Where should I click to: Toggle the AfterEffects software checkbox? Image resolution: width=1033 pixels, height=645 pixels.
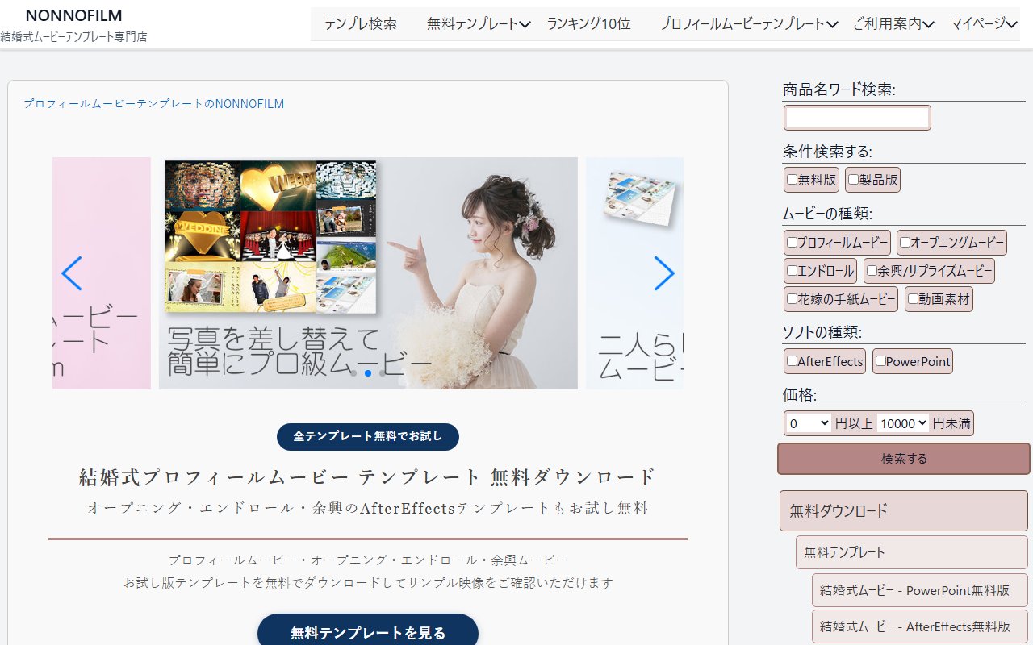click(x=793, y=361)
